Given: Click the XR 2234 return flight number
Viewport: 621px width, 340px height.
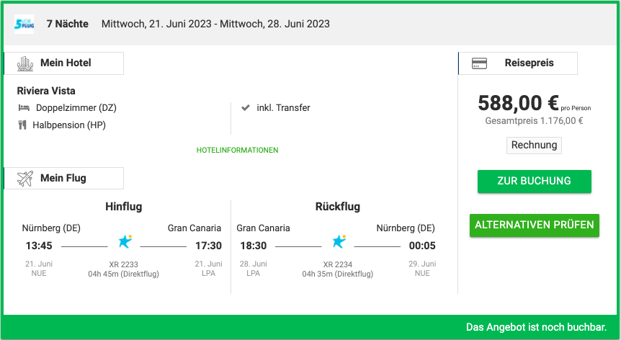Looking at the screenshot, I should click(x=337, y=264).
